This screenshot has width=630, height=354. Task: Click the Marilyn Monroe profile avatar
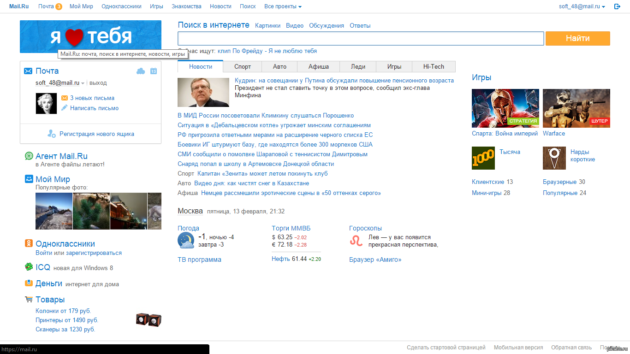pyautogui.click(x=46, y=103)
